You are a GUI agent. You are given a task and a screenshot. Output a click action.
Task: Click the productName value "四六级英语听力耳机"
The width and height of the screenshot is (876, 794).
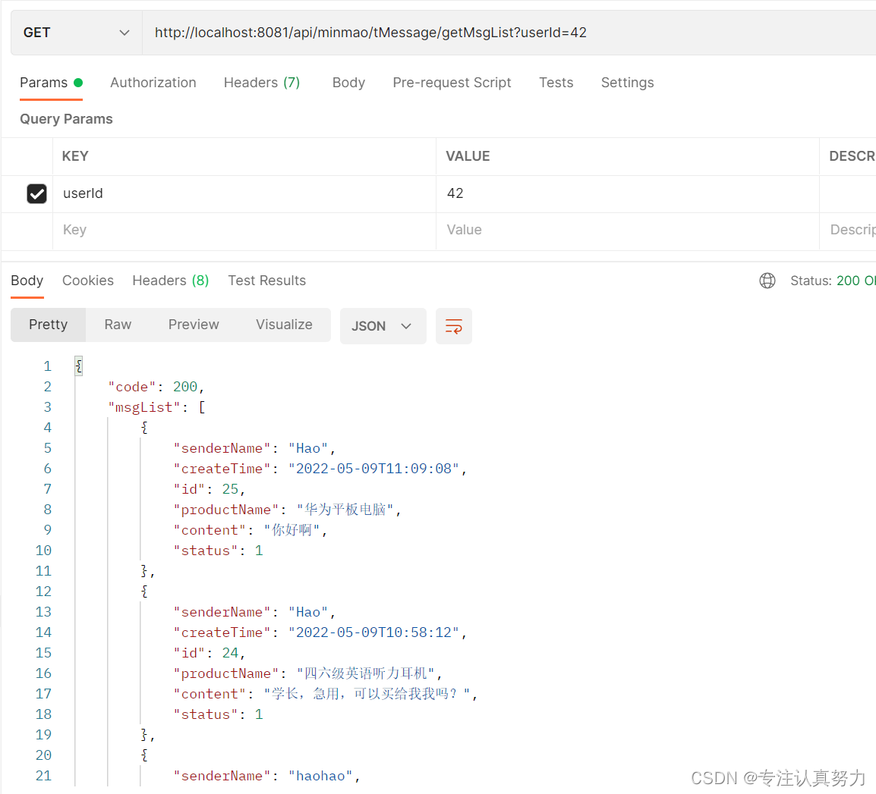pos(366,673)
